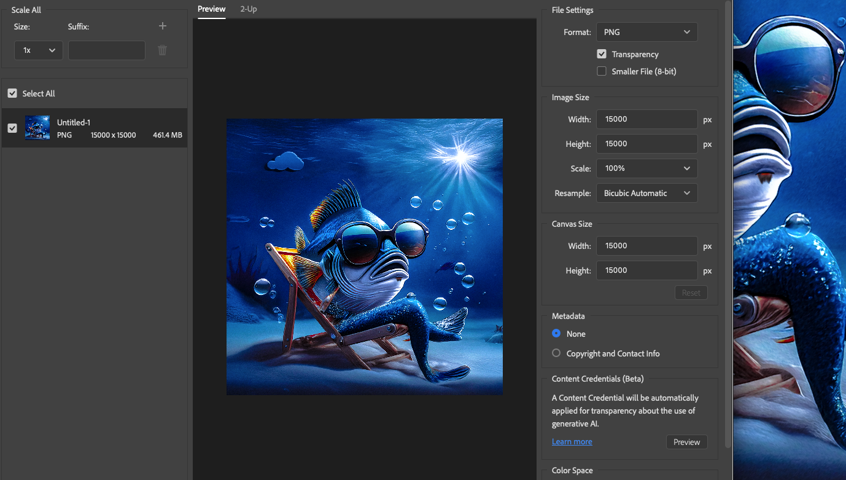The image size is (846, 480).
Task: Select the Preview tab
Action: coord(212,9)
